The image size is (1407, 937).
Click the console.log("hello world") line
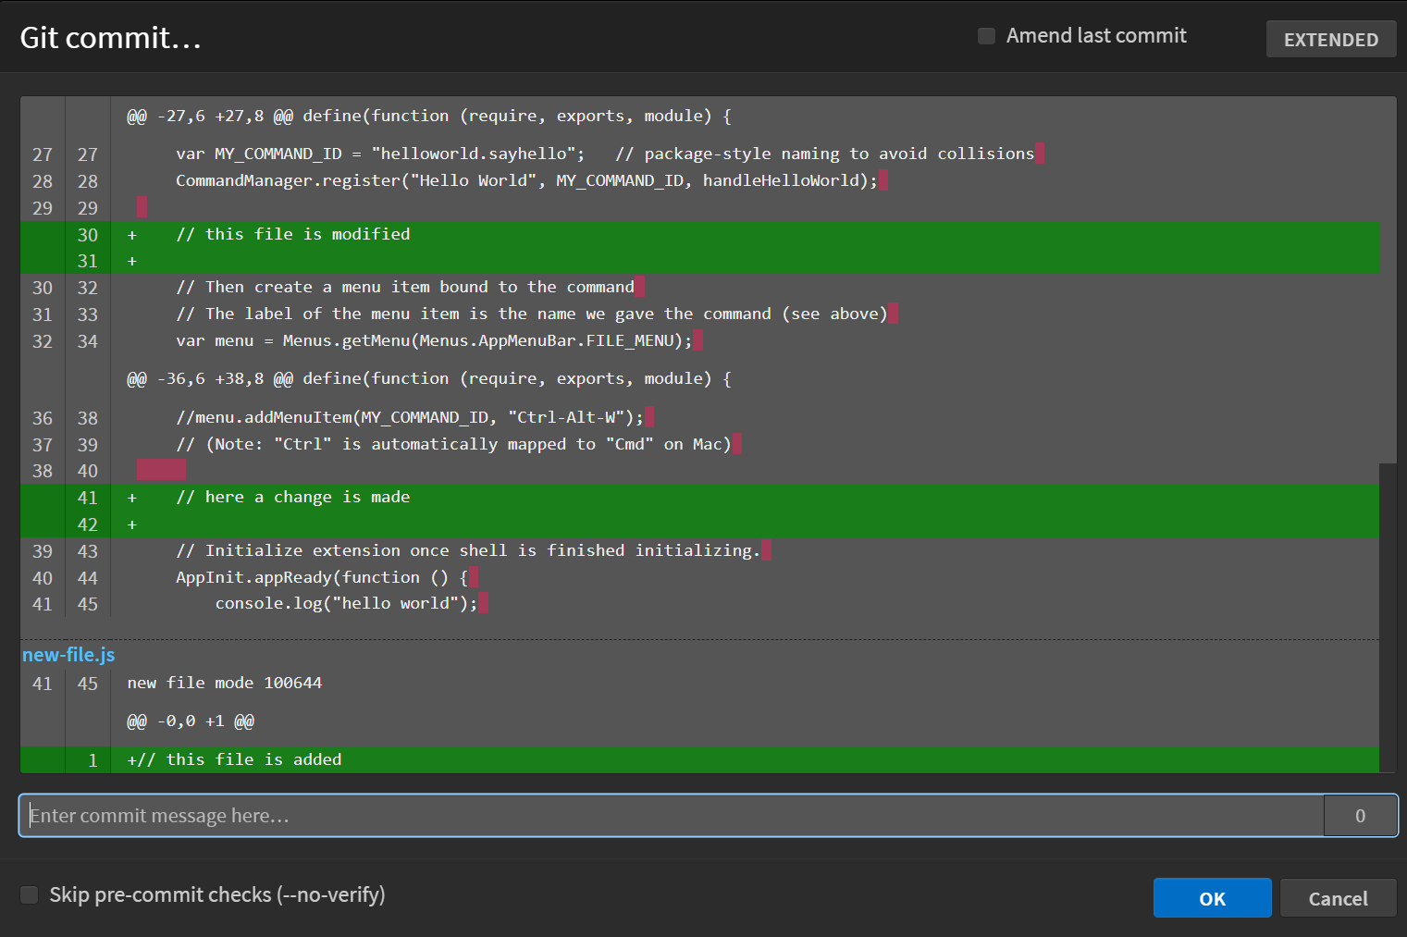[x=346, y=603]
